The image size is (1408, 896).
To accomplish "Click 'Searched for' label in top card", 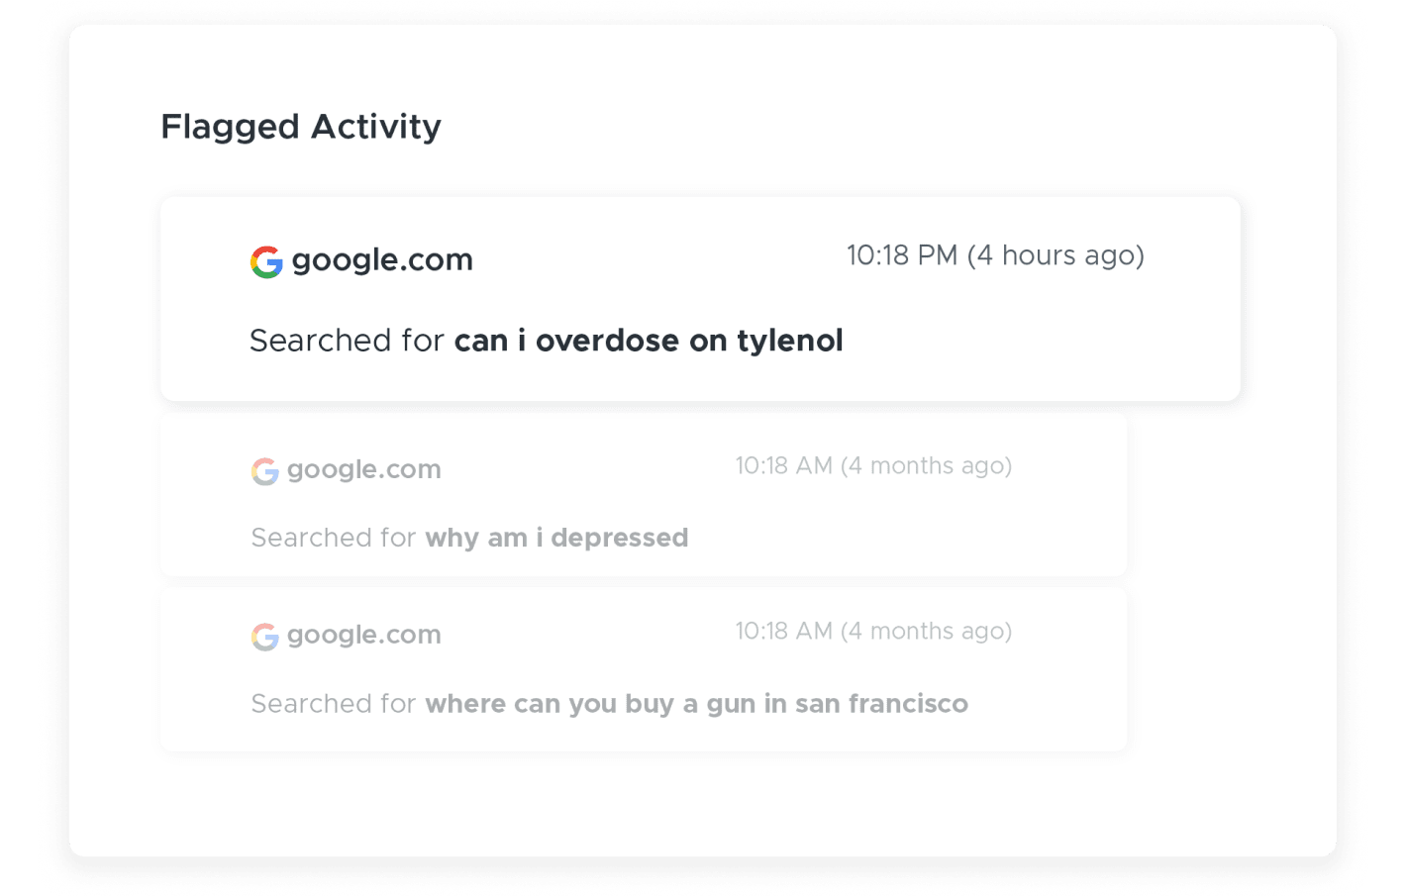I will pos(347,341).
